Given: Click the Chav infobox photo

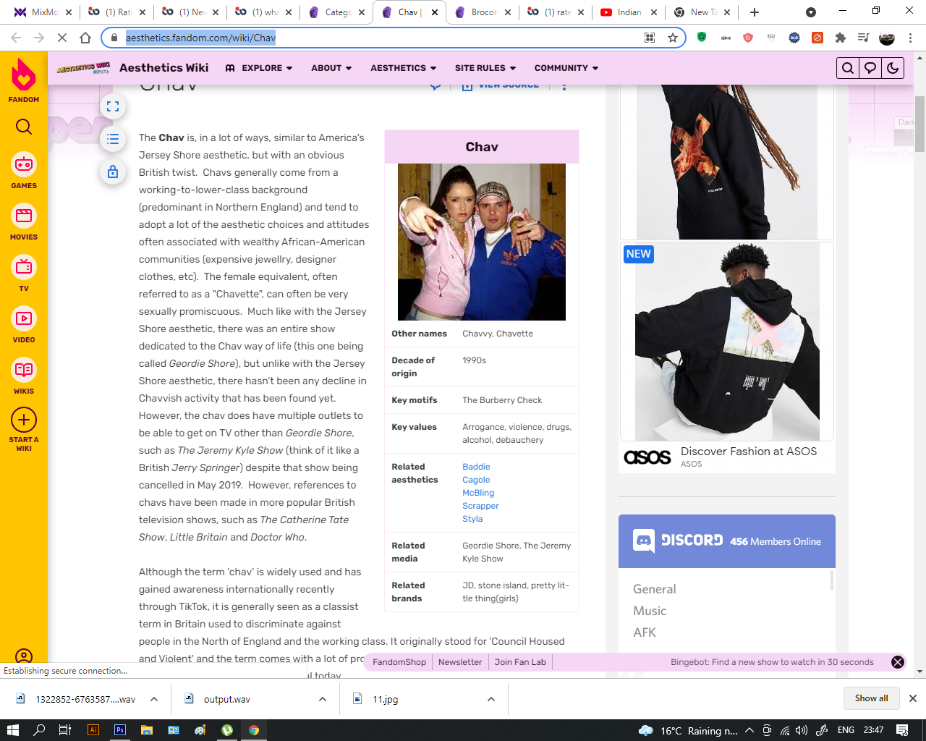Looking at the screenshot, I should pos(482,242).
